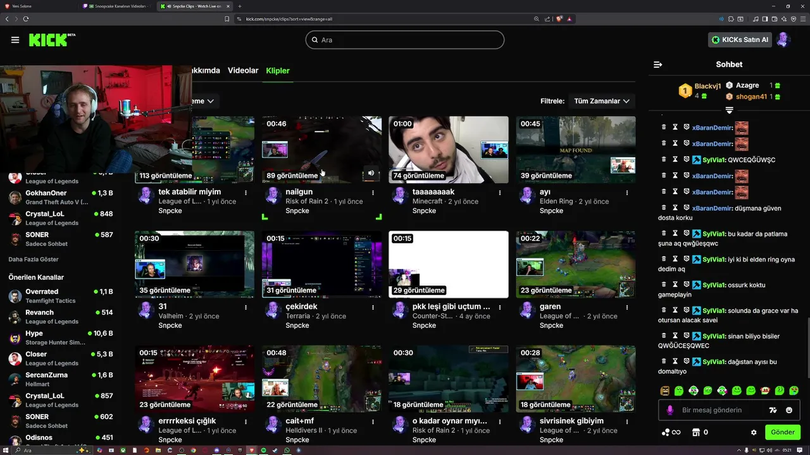Toggle the browser sidebar panel
The height and width of the screenshot is (455, 810).
(765, 19)
